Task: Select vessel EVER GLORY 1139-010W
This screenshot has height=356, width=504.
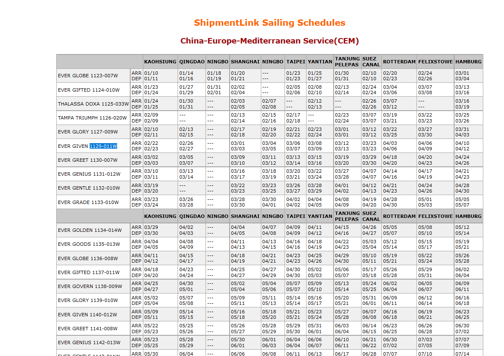Action: [88, 300]
